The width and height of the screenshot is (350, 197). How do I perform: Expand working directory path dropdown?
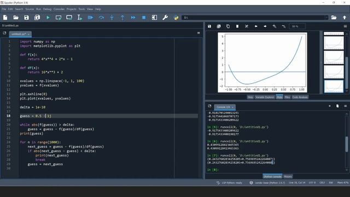tap(326, 18)
